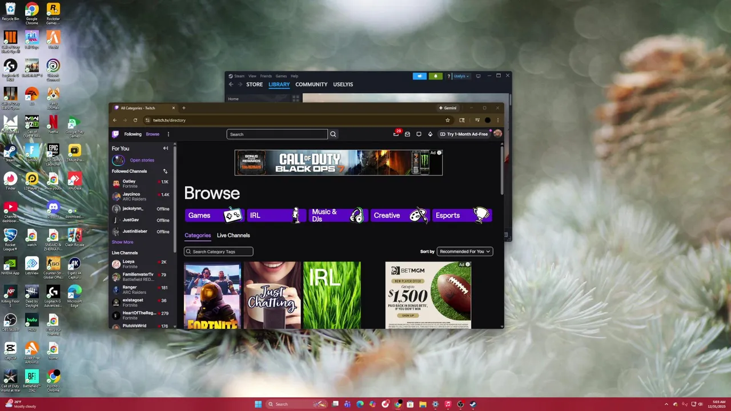731x411 pixels.
Task: Expand followed channels with Show More
Action: (x=122, y=242)
